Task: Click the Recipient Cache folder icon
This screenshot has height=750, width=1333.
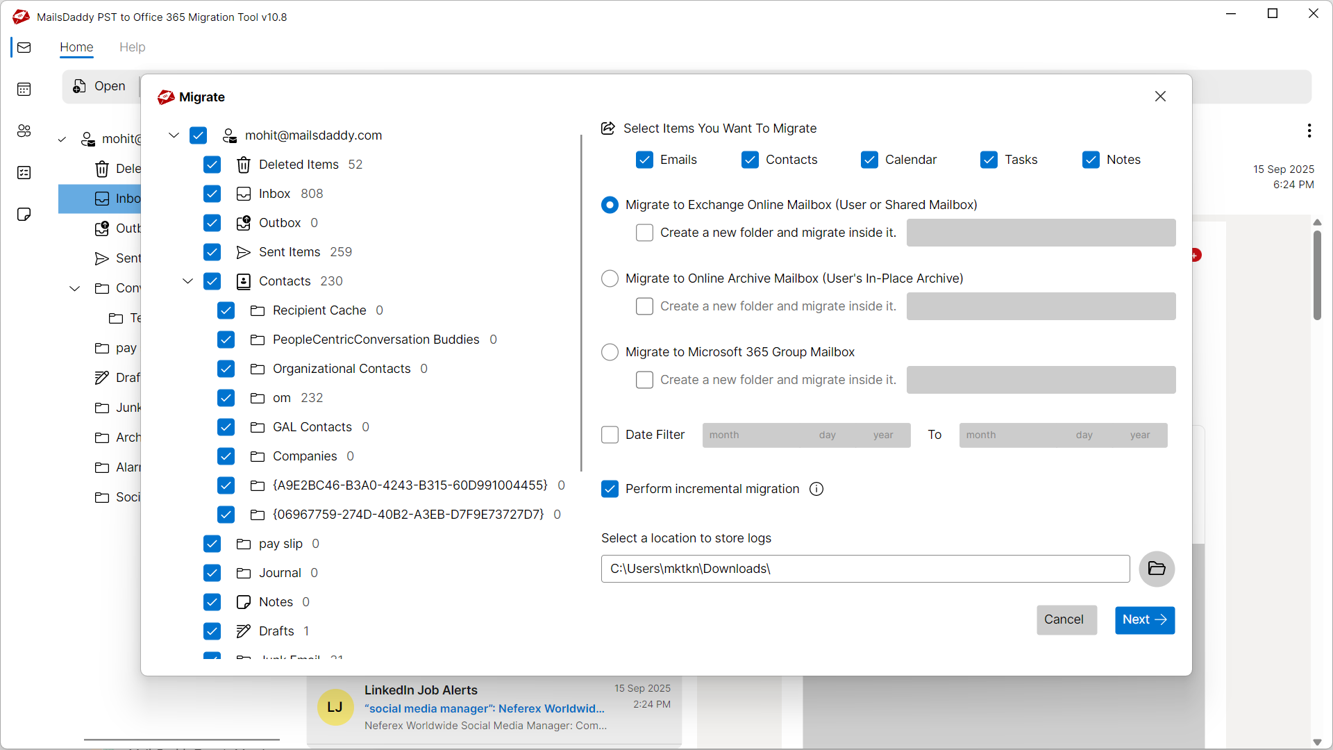Action: (x=257, y=310)
